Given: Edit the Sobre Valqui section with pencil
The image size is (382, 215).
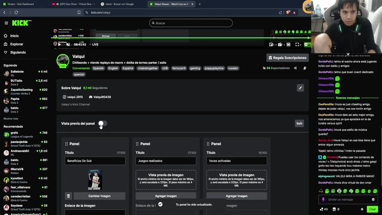Looking at the screenshot, I should (x=300, y=88).
